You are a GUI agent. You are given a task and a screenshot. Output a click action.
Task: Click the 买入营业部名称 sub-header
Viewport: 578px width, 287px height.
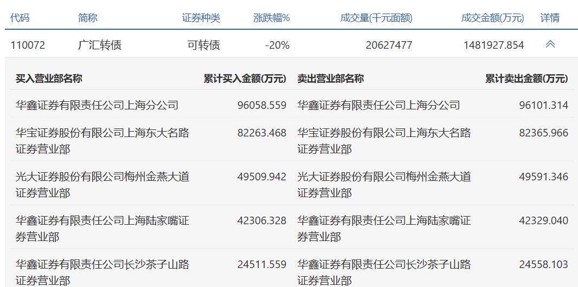(x=49, y=79)
